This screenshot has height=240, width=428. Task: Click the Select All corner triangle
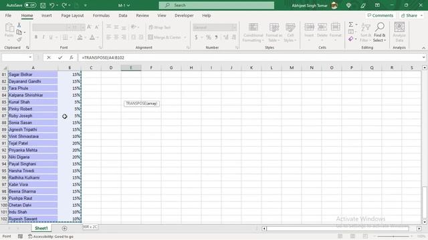coord(5,68)
